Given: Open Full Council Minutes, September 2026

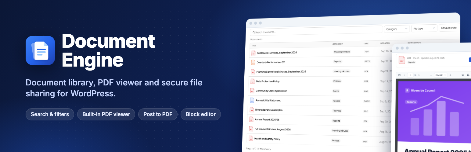Looking at the screenshot, I should 277,53.
